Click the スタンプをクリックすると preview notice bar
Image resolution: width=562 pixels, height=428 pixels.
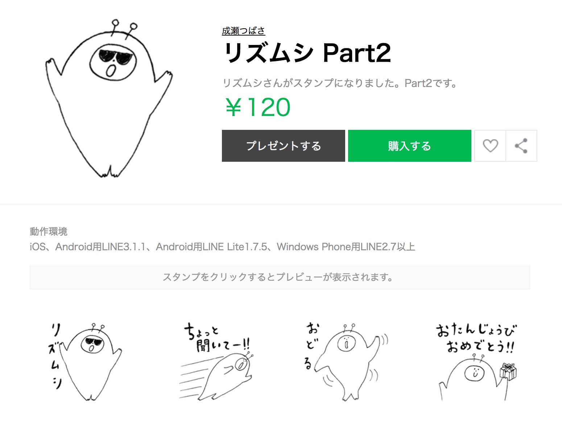(280, 277)
